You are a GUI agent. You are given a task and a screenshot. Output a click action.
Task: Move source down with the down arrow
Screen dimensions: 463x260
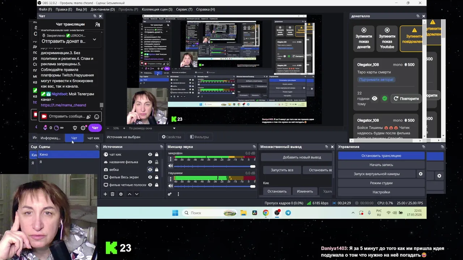[x=137, y=194]
